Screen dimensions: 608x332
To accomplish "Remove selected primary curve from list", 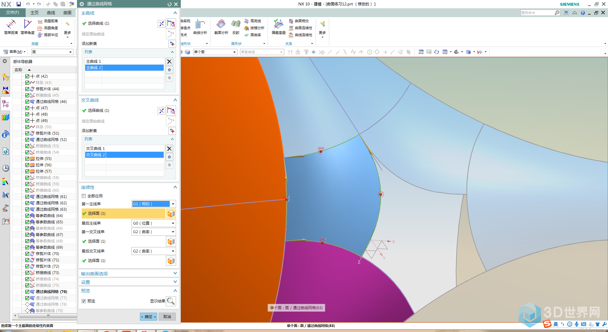I will [x=169, y=61].
